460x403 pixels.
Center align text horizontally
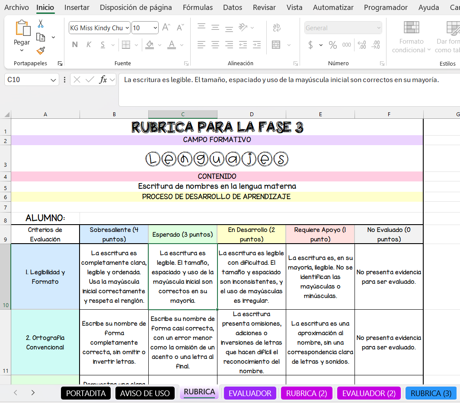point(215,44)
